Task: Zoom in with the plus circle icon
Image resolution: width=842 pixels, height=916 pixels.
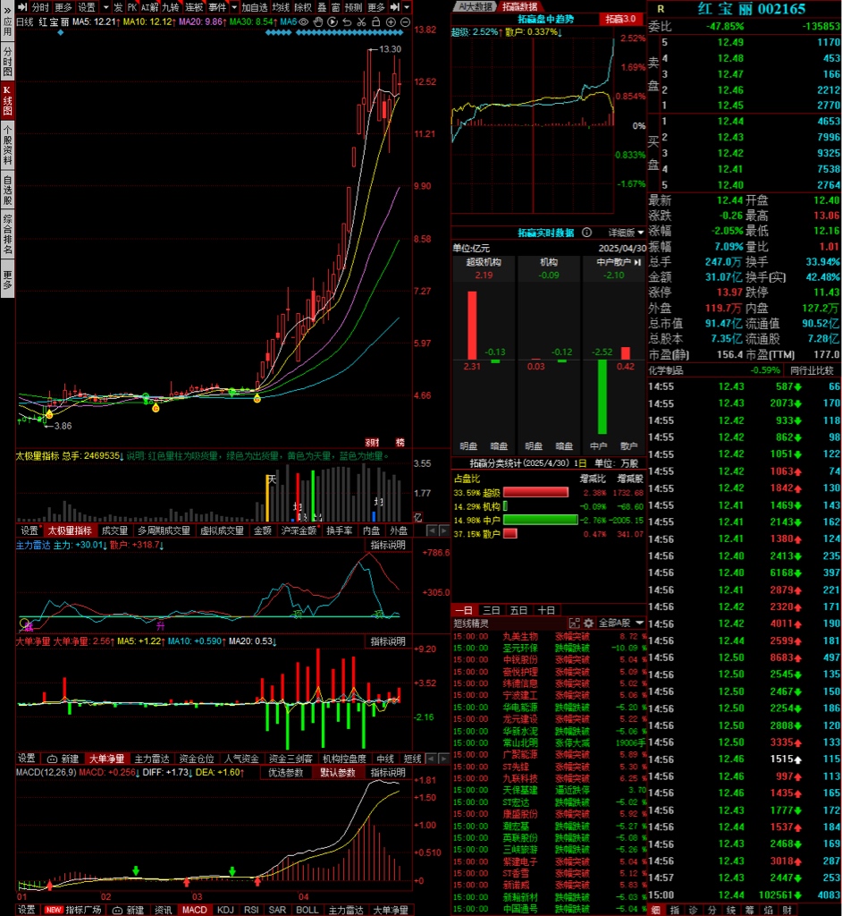Action: [x=391, y=21]
